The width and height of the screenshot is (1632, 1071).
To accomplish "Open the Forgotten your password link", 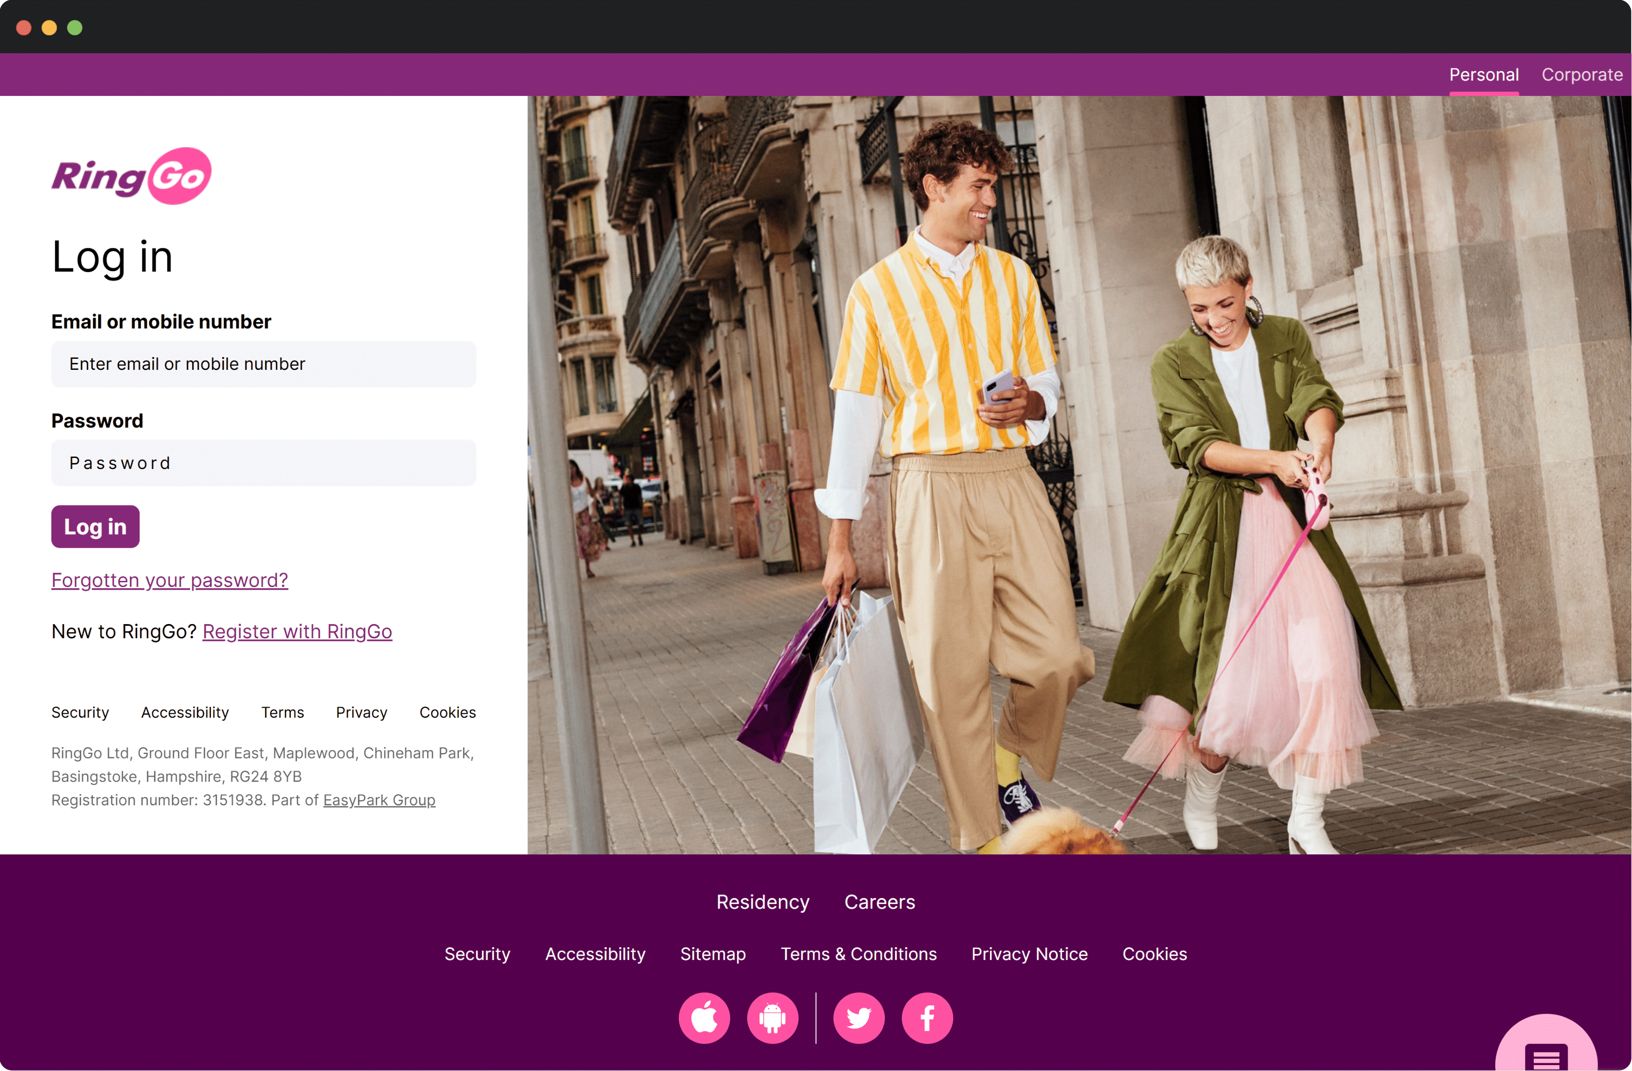I will (169, 580).
